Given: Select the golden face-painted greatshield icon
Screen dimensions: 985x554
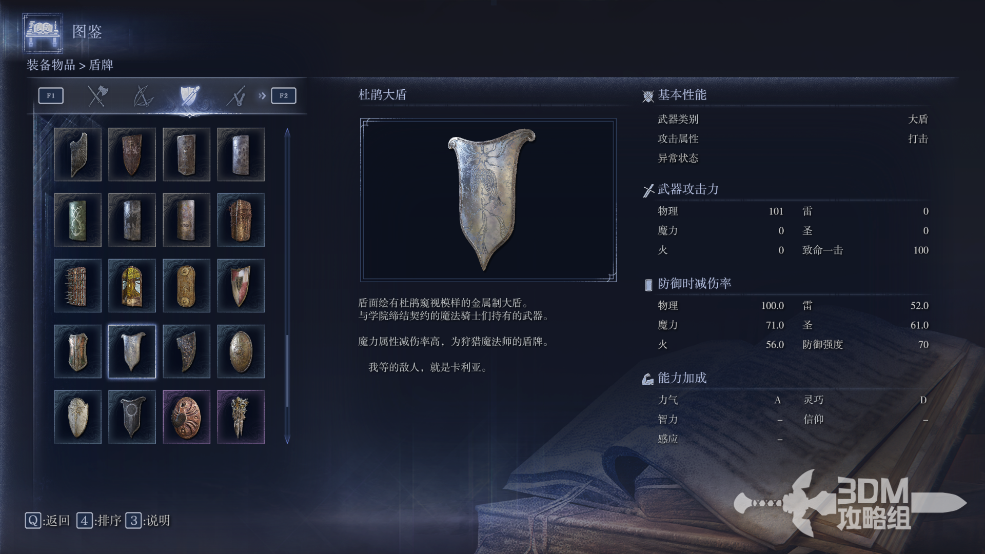Looking at the screenshot, I should 132,286.
